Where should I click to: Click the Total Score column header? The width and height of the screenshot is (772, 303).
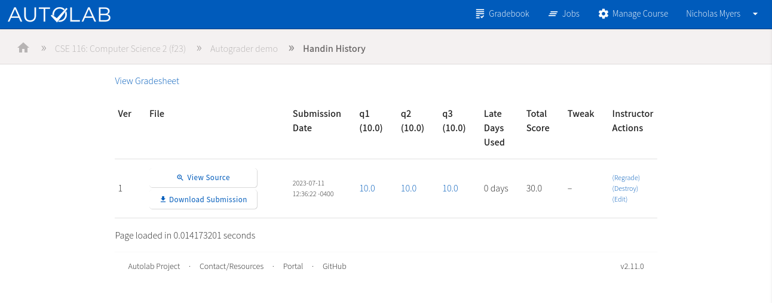(x=538, y=120)
